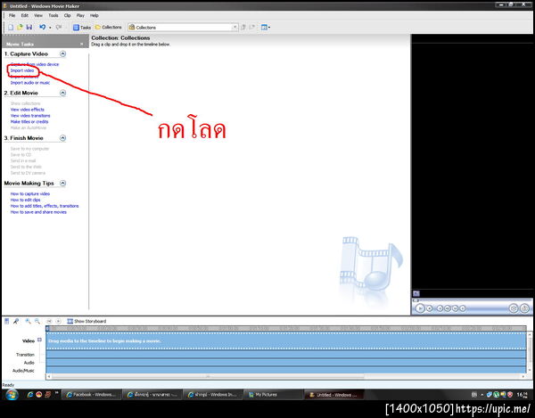The height and width of the screenshot is (418, 535).
Task: Stop the preview monitor playback
Action: [x=430, y=308]
